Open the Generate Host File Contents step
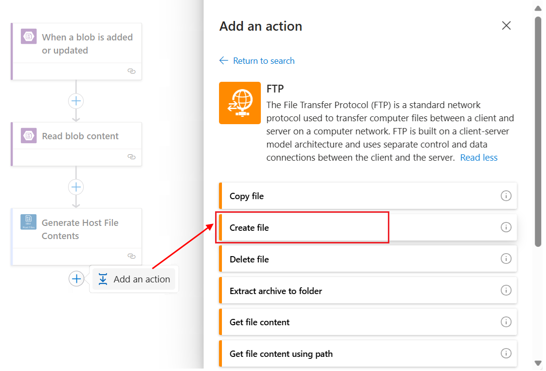546x371 pixels. tap(80, 229)
